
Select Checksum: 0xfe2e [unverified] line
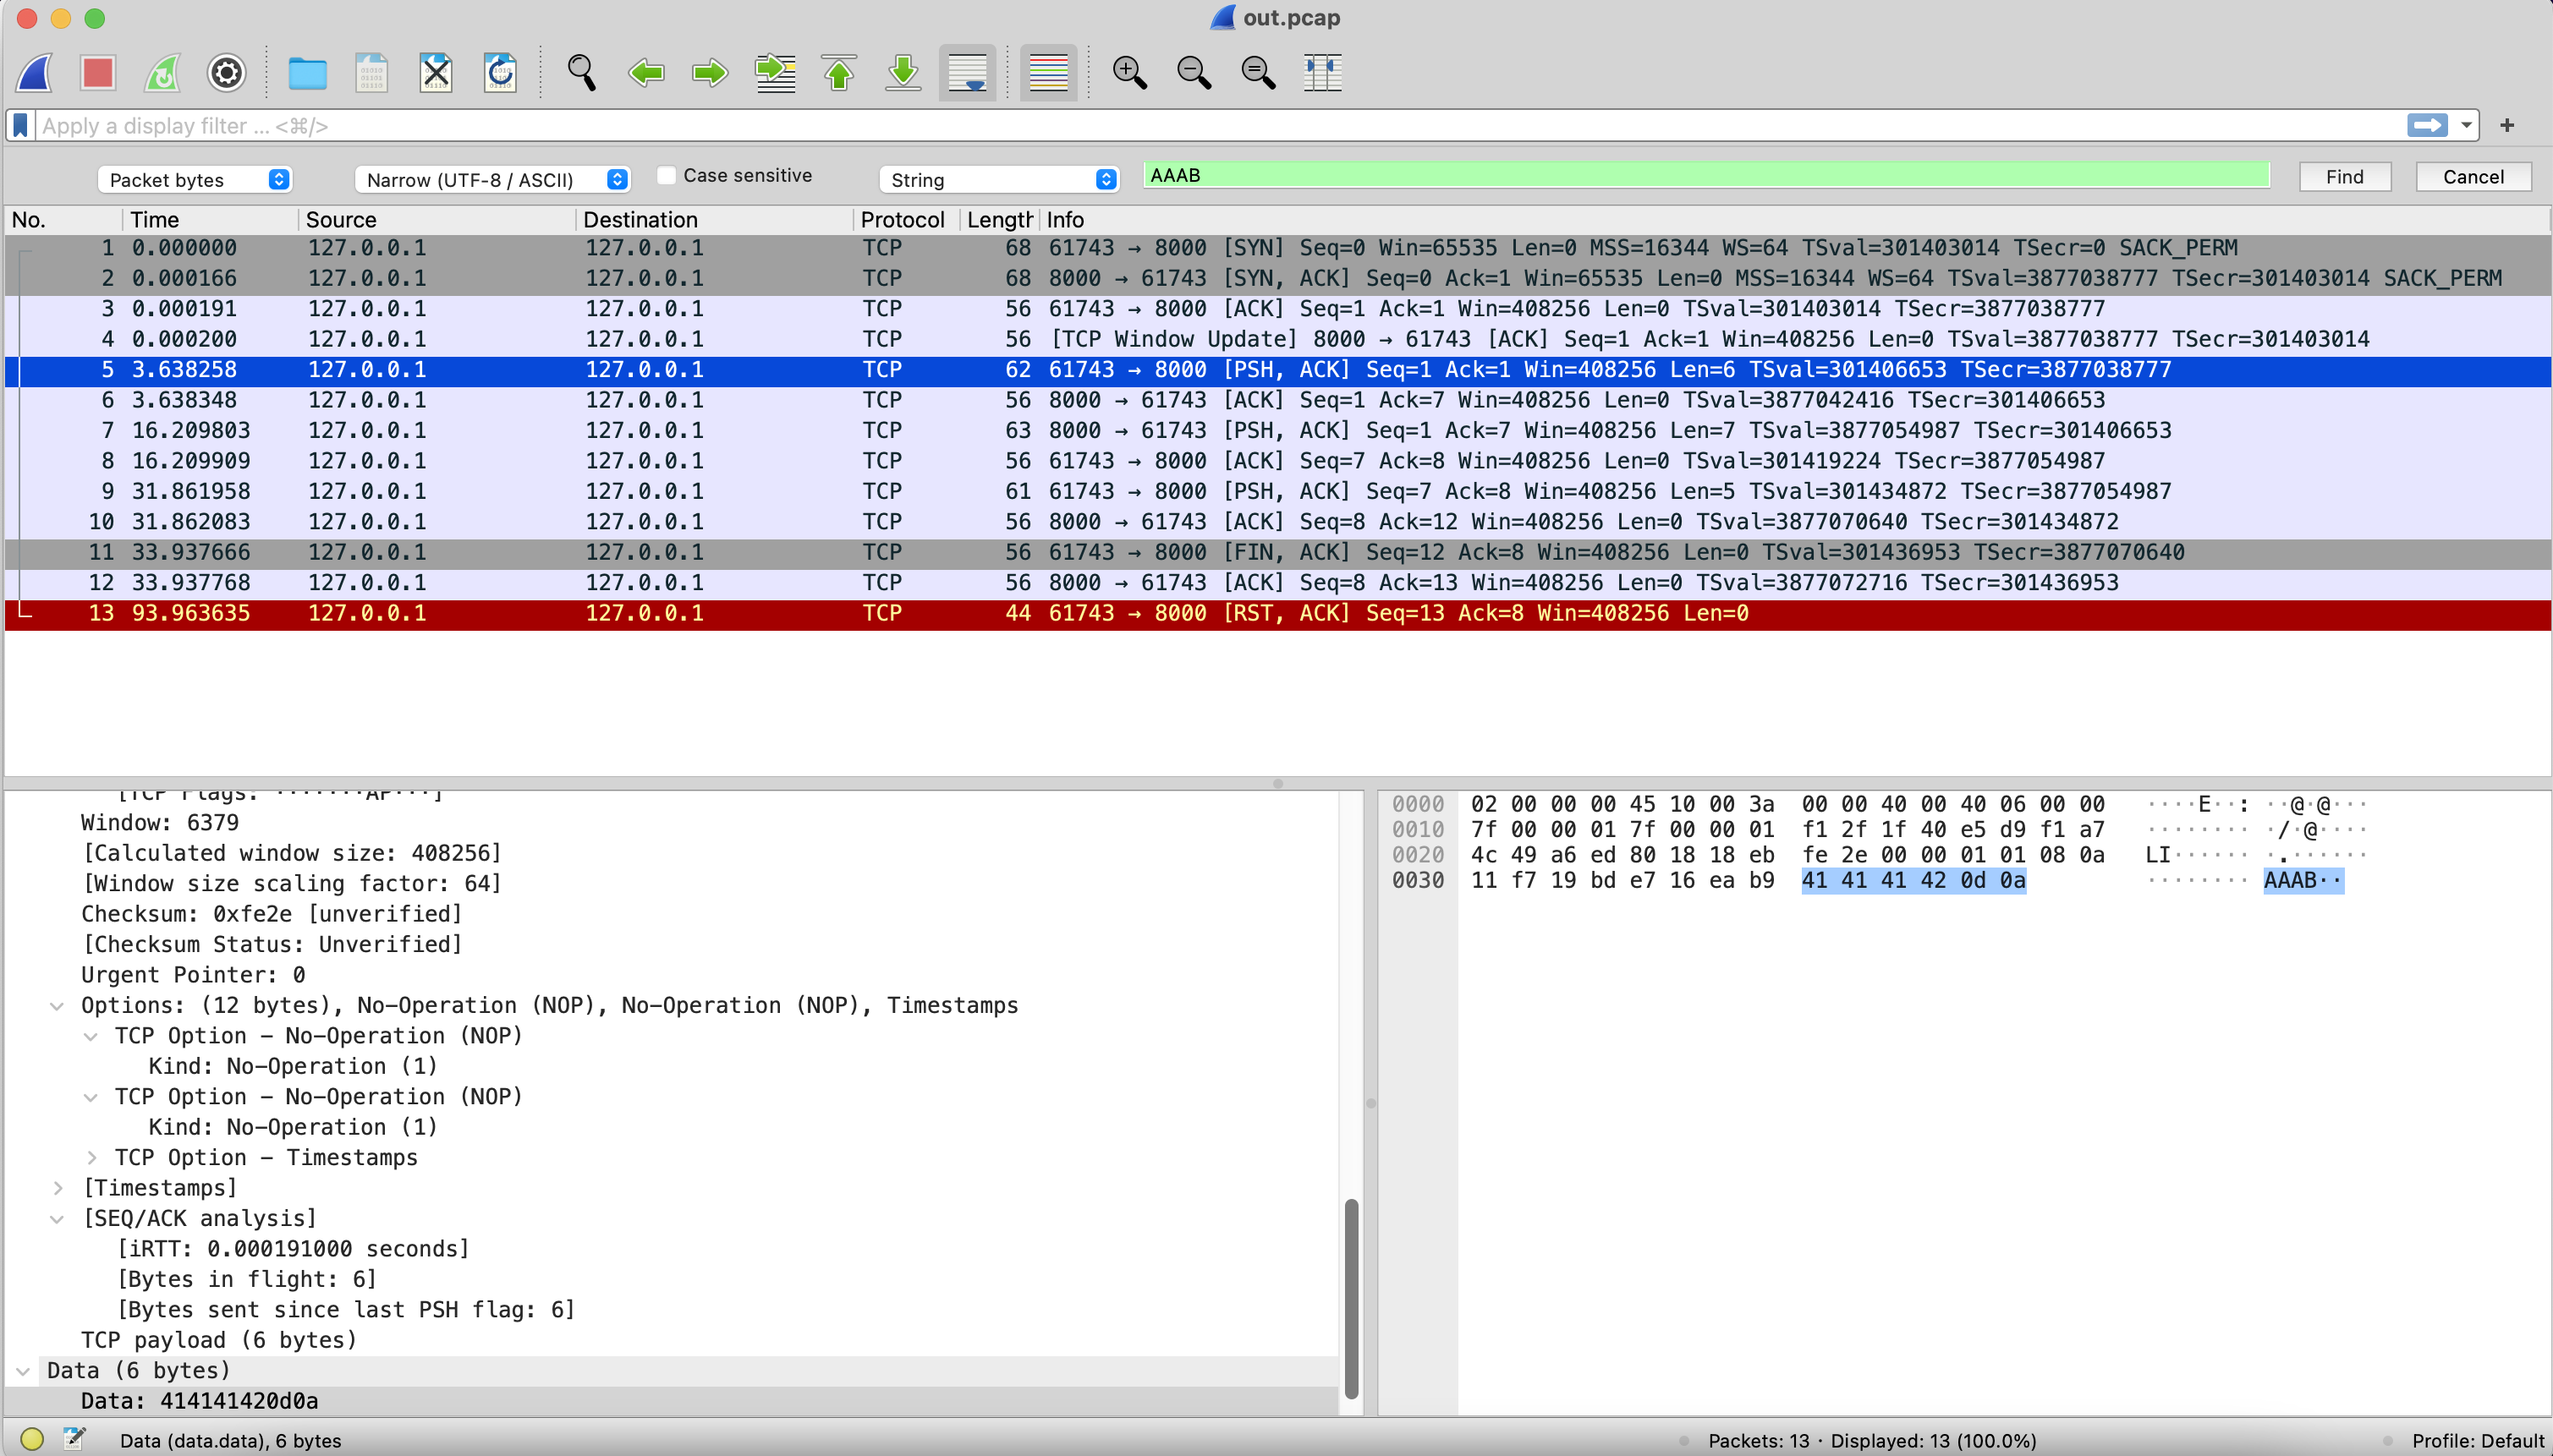(x=271, y=914)
